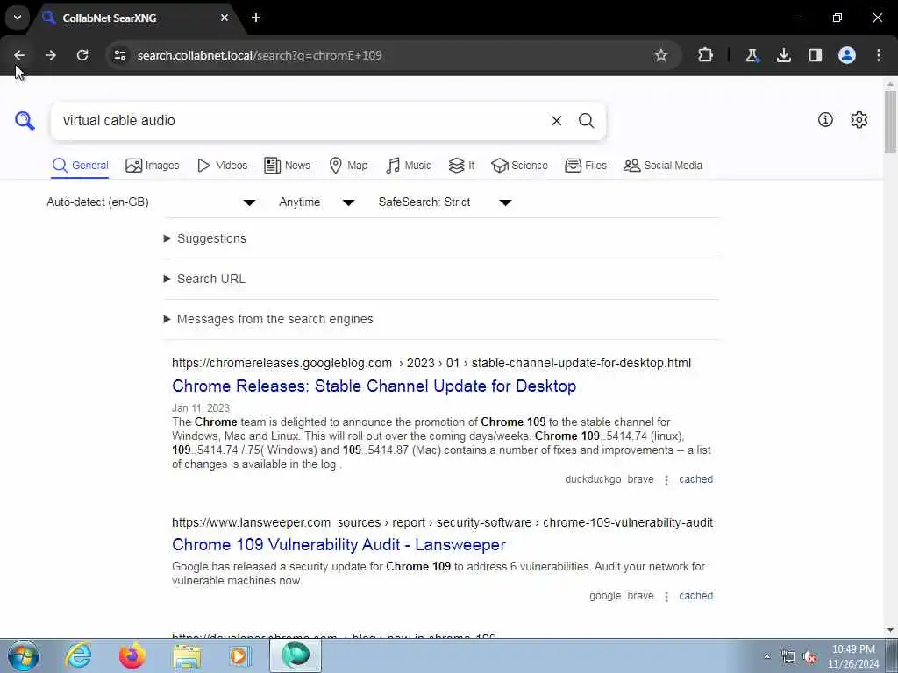This screenshot has height=673, width=898.
Task: Open Chrome Releases Stable Channel Update link
Action: pos(374,386)
